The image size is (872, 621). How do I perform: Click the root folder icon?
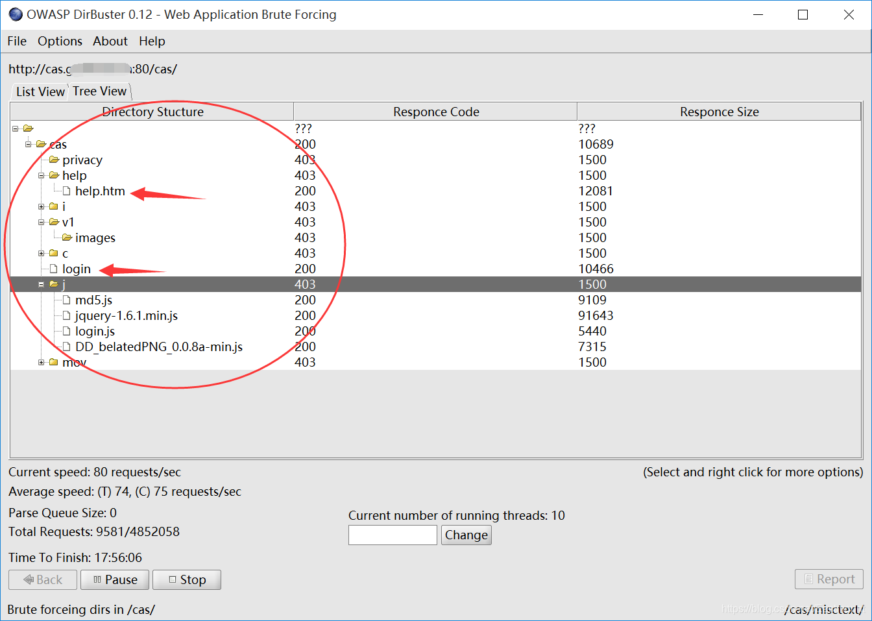pos(28,128)
